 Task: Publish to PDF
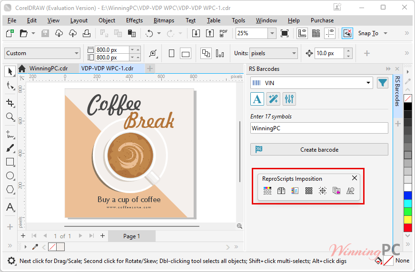(223, 33)
